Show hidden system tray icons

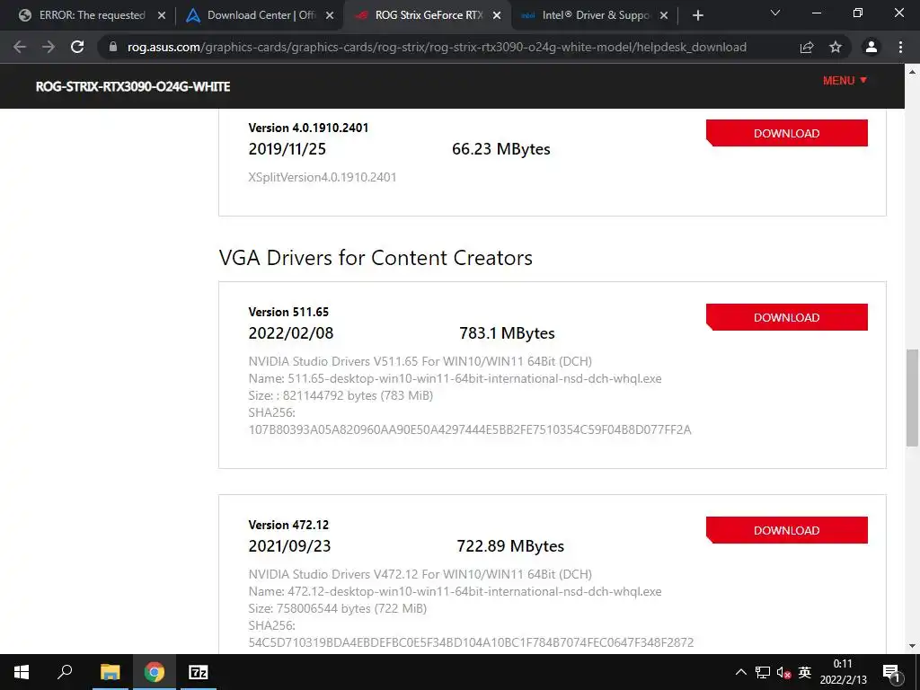pos(741,672)
